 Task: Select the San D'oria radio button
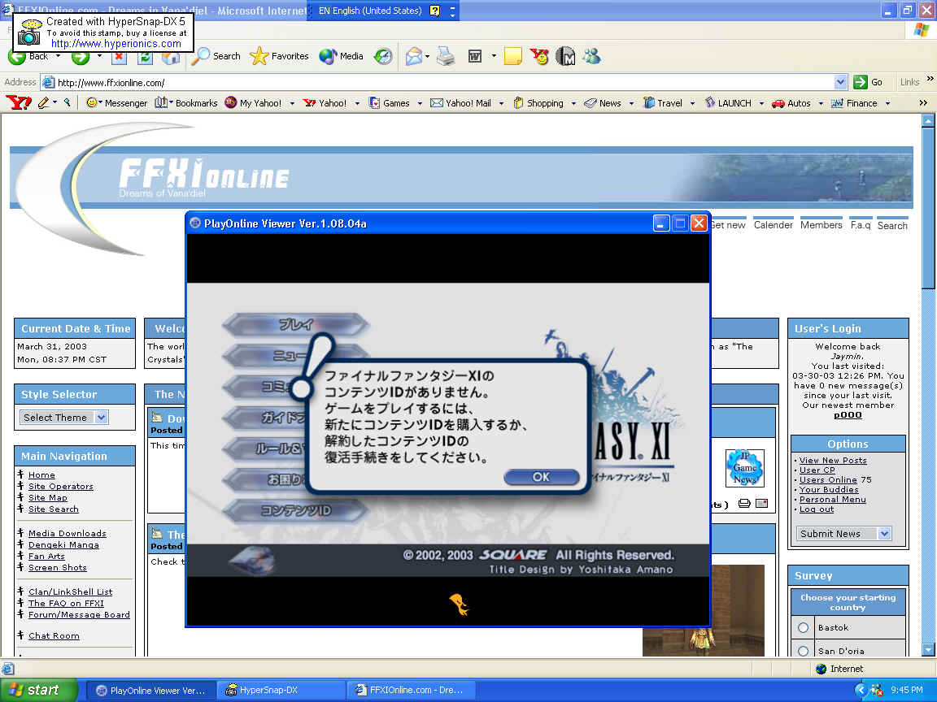tap(804, 651)
